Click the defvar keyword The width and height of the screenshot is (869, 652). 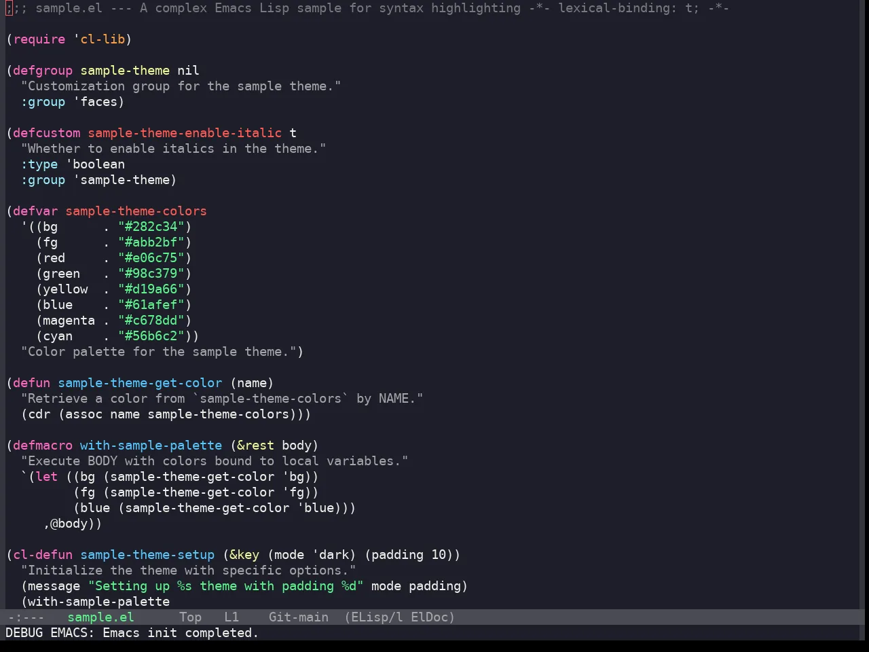(35, 211)
